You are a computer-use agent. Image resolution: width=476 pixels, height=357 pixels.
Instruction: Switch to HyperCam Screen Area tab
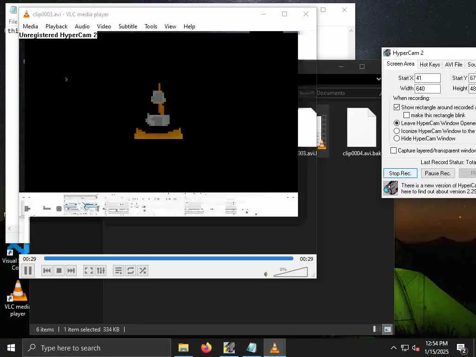(x=400, y=64)
